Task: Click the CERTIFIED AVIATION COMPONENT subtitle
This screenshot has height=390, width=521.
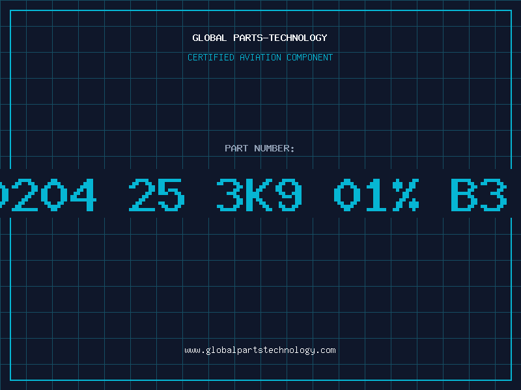Action: 260,57
